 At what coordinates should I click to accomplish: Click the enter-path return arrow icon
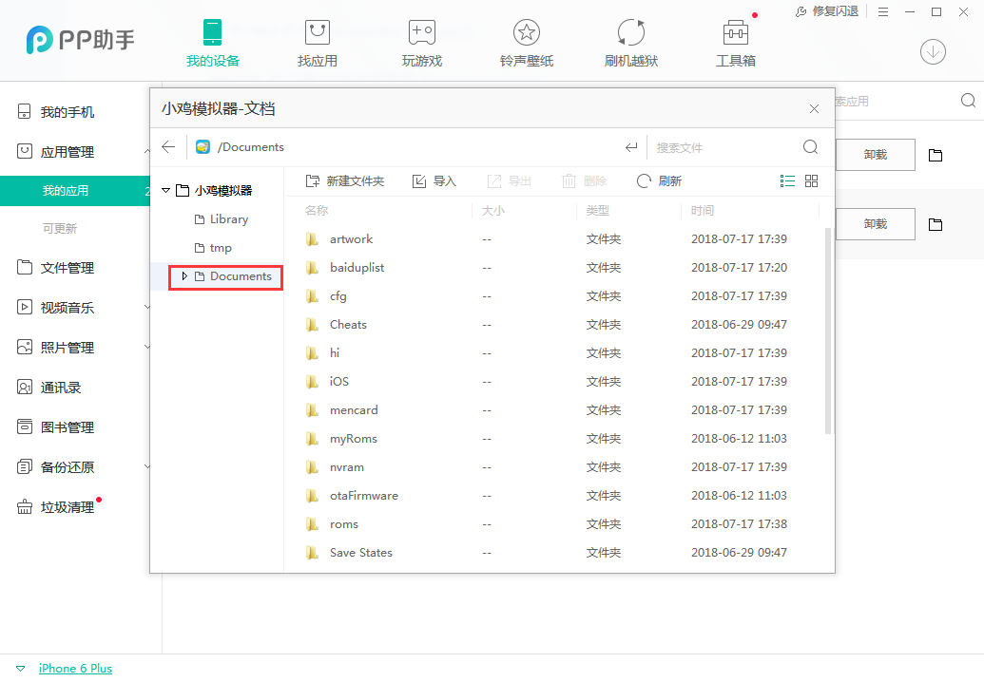(x=631, y=147)
